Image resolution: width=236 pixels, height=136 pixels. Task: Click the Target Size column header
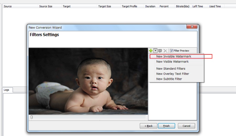click(x=109, y=6)
